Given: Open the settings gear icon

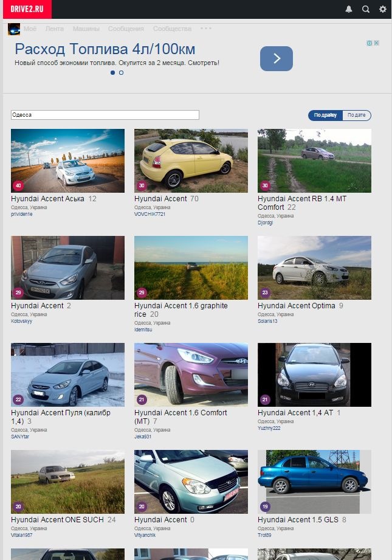Looking at the screenshot, I should coord(383,9).
